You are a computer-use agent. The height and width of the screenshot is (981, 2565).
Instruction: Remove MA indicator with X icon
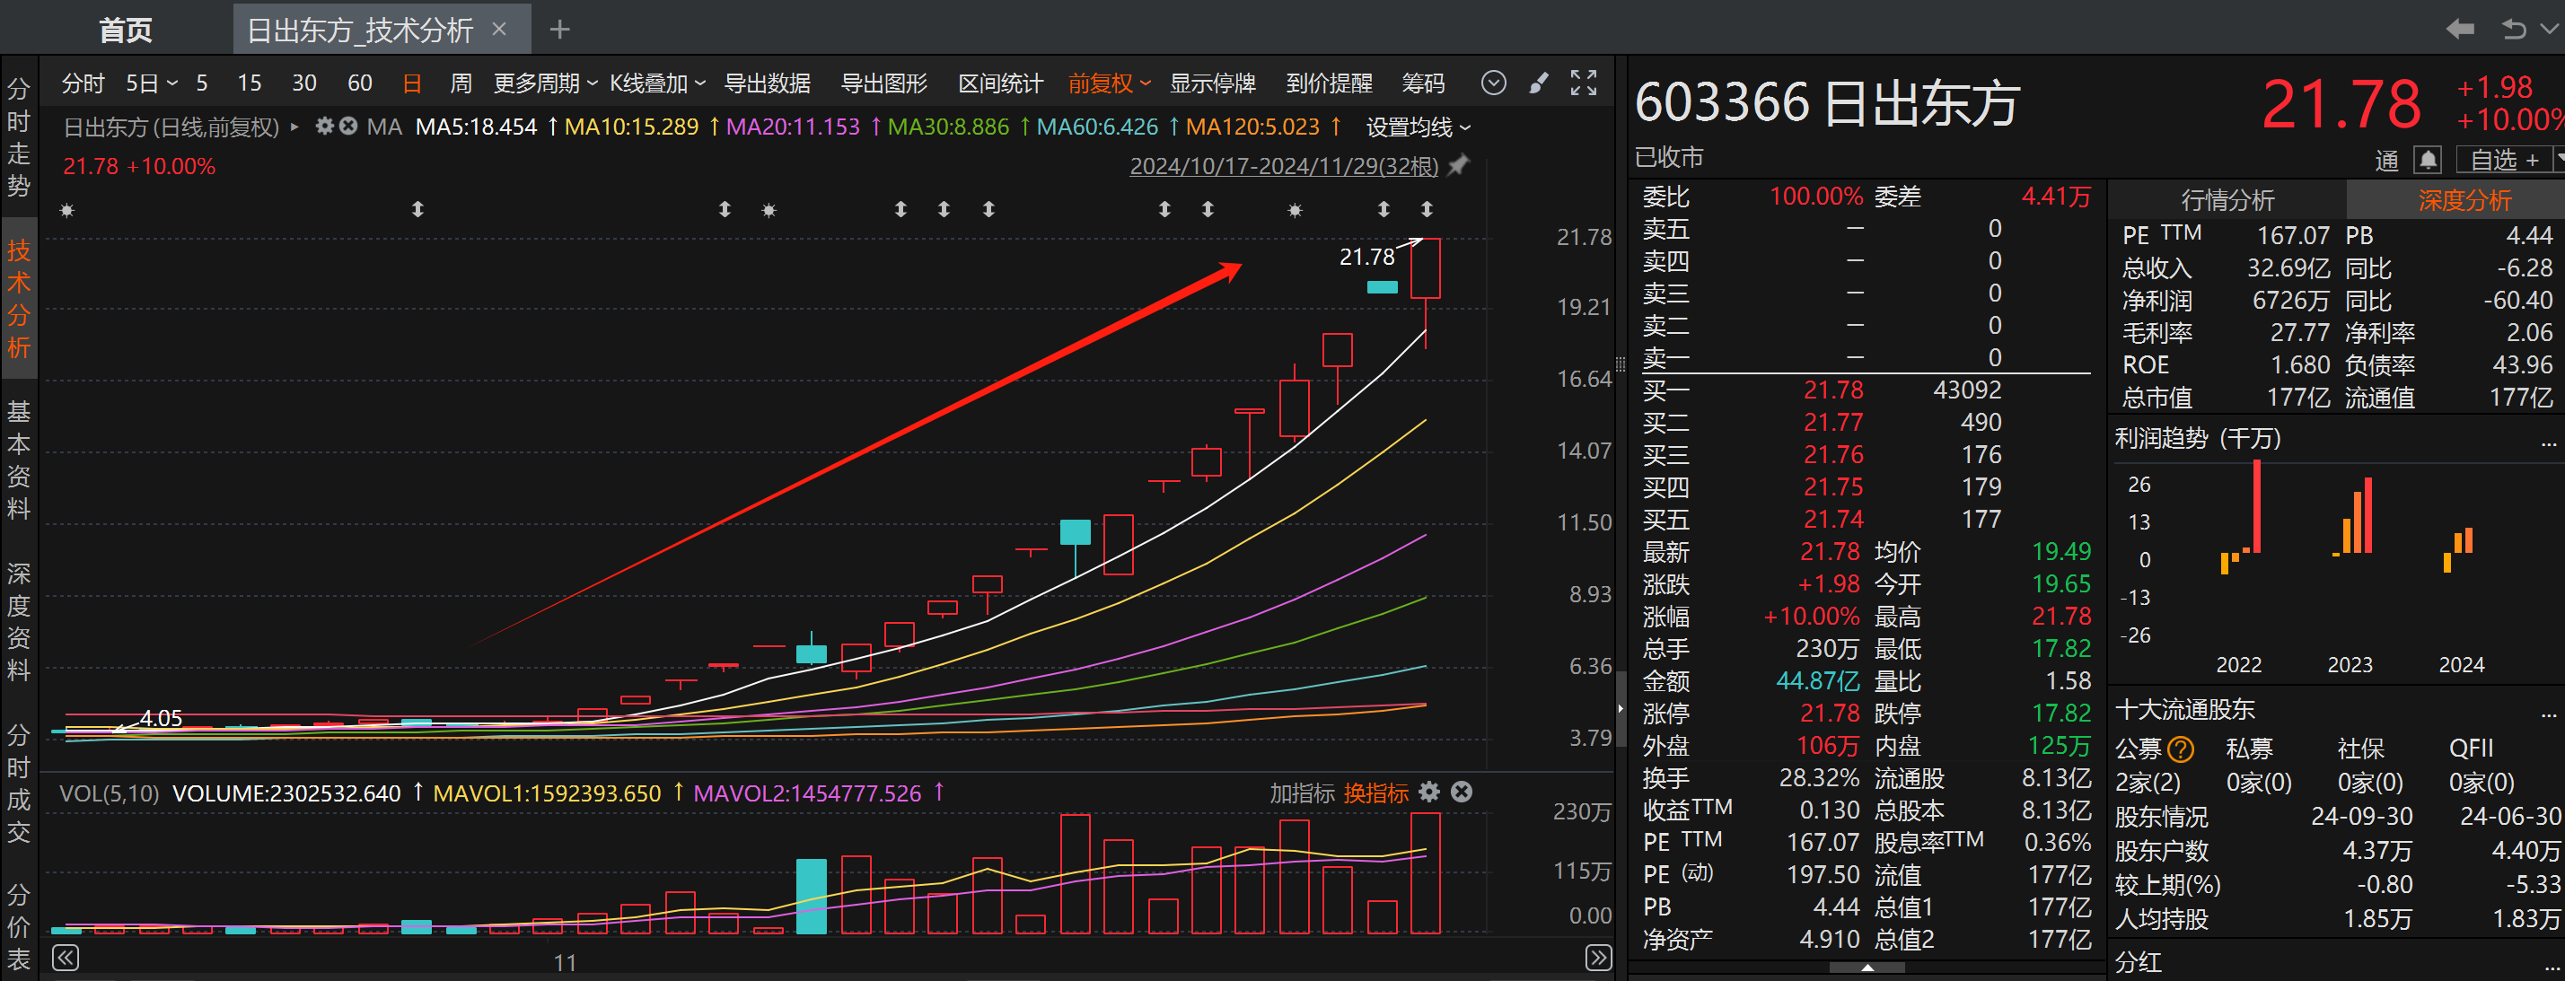point(347,127)
